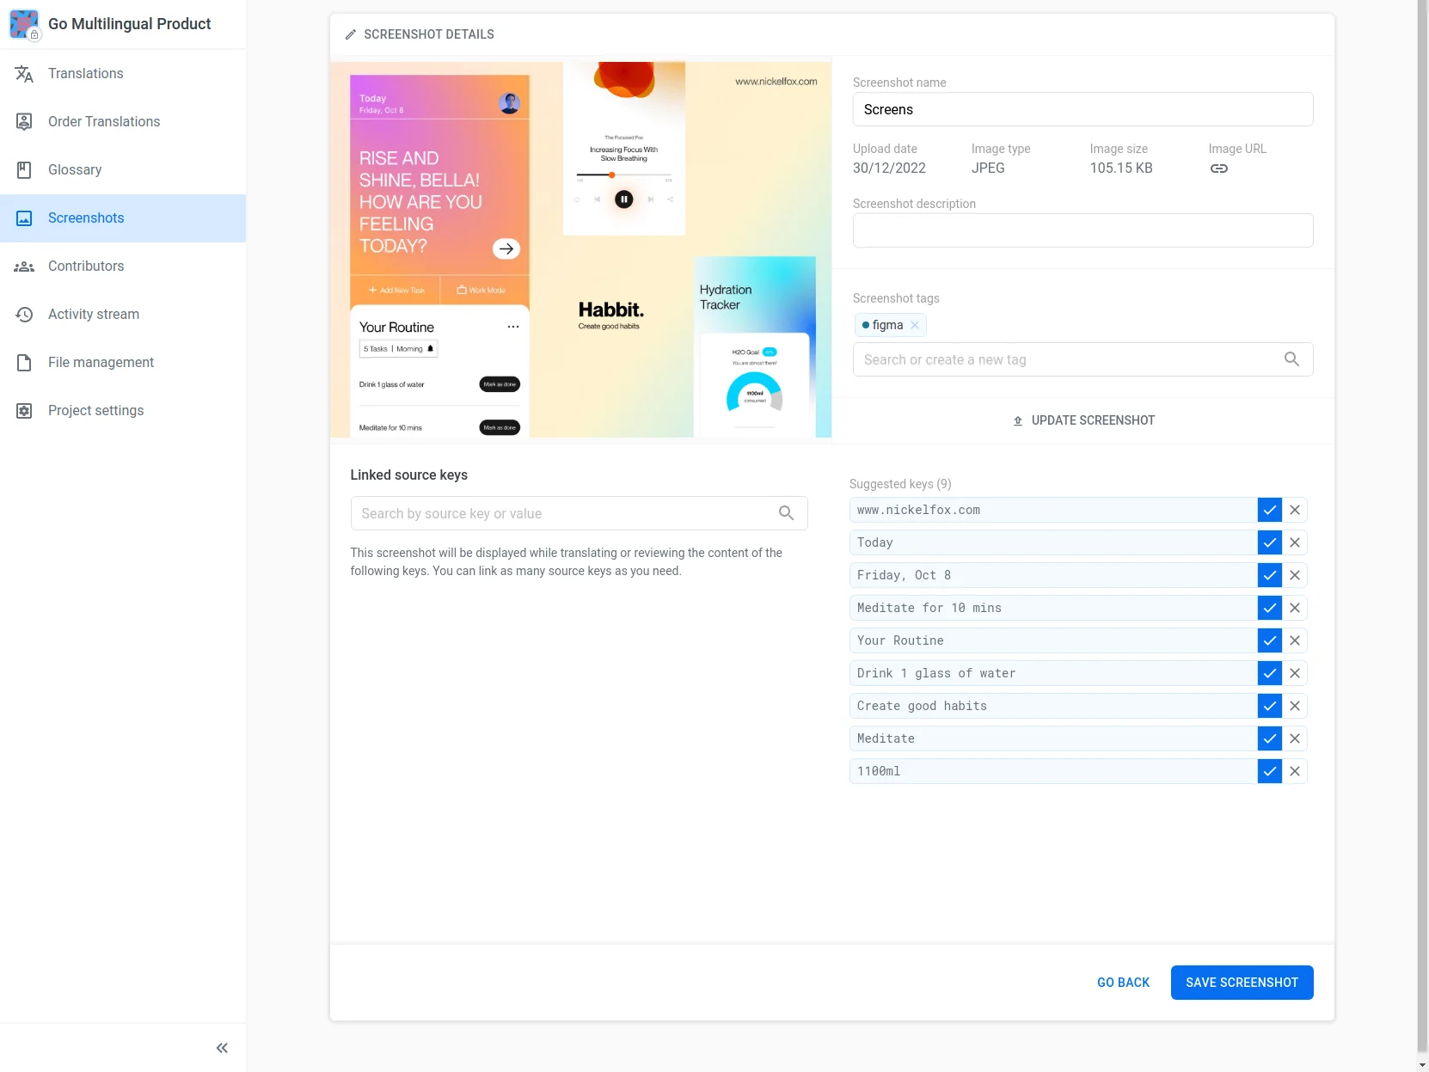Dismiss the '1100ml' suggested key
The width and height of the screenshot is (1429, 1072).
click(x=1295, y=771)
